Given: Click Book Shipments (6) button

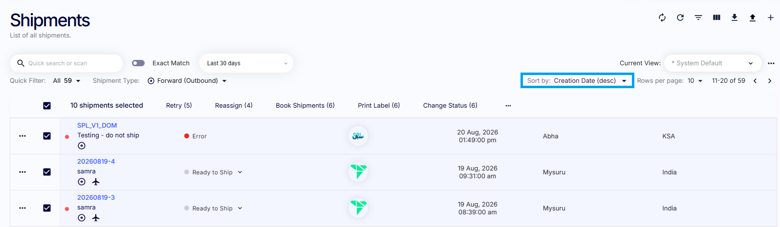Looking at the screenshot, I should coord(305,105).
